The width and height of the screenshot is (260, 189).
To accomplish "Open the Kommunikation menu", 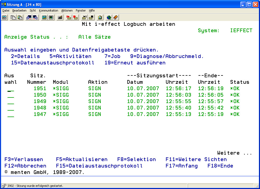I will pyautogui.click(x=48, y=10).
